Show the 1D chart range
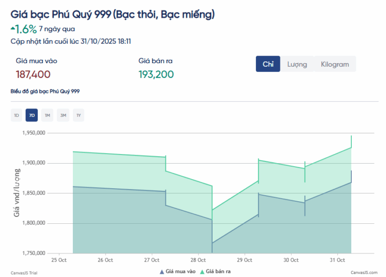This screenshot has width=386, height=277. coord(17,115)
